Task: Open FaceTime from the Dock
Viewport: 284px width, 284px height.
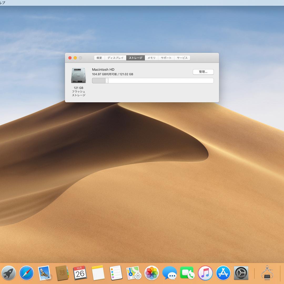Action: click(x=187, y=273)
